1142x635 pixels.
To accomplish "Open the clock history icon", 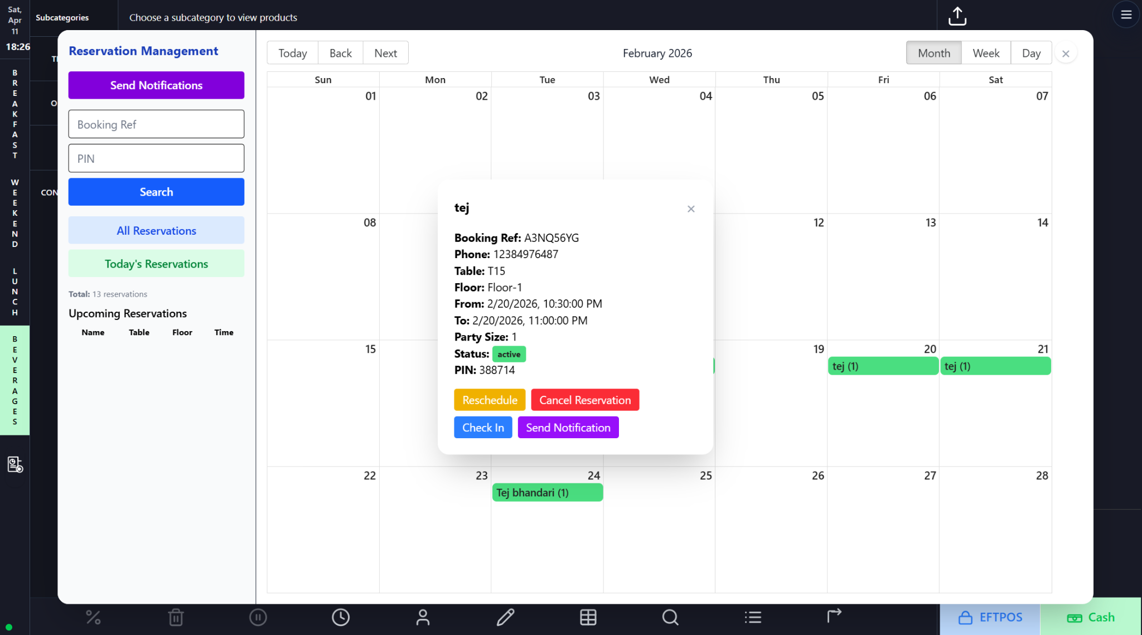I will point(340,617).
